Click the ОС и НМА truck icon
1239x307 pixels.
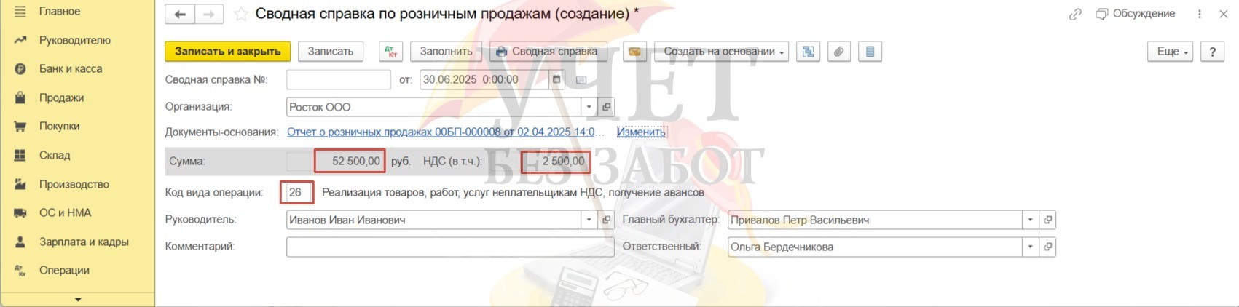pos(20,213)
